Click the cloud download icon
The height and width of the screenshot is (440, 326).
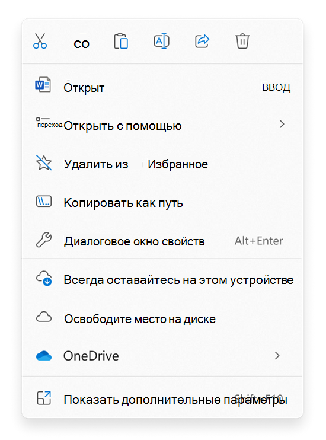[44, 278]
